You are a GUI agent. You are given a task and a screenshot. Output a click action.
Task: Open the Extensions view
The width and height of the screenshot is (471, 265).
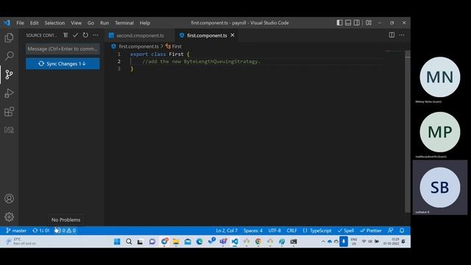coord(9,111)
